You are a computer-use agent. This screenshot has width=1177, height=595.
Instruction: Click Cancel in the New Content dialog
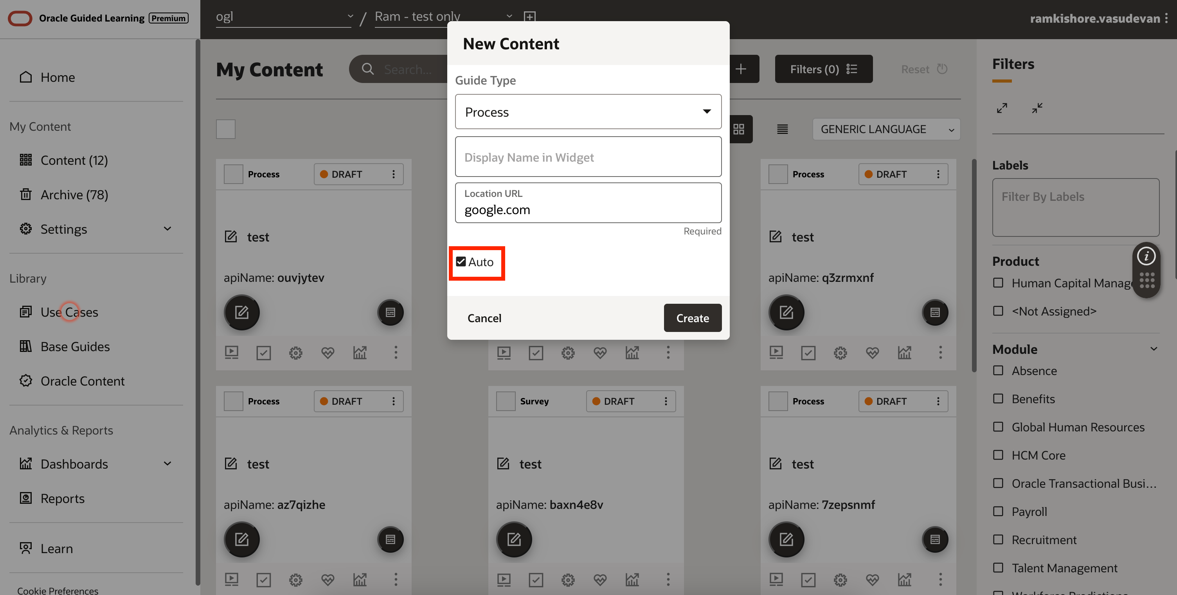pyautogui.click(x=484, y=318)
